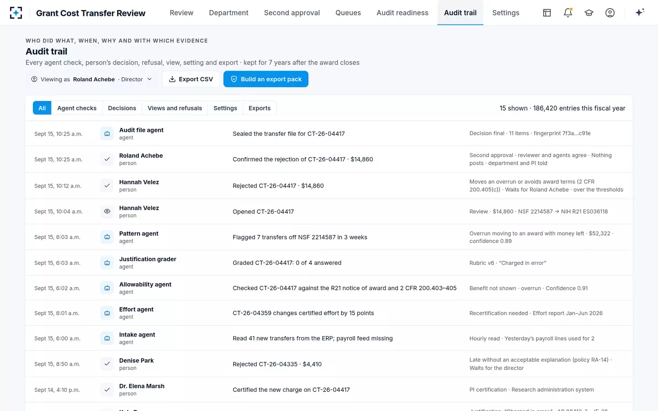
Task: Switch to the Audit readiness tab
Action: click(403, 13)
